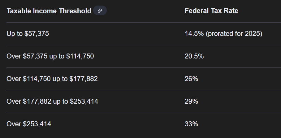281x138 pixels.
Task: Select the "Up to $57,375" cell
Action: point(28,33)
